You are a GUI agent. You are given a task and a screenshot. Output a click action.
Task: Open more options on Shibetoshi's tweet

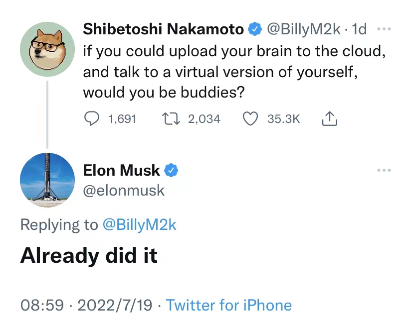[x=384, y=29]
